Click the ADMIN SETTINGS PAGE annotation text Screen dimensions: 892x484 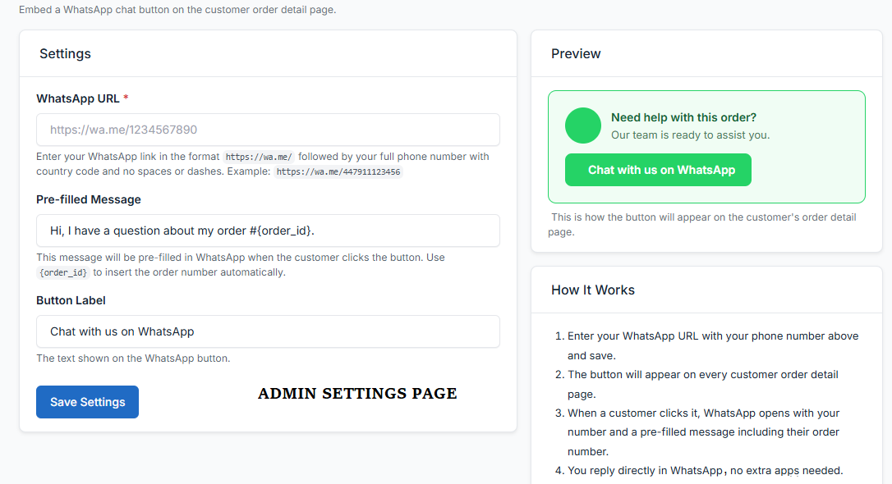[x=357, y=394]
